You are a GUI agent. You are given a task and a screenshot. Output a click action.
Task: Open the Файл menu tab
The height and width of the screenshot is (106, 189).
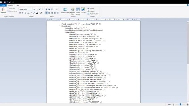3,5
